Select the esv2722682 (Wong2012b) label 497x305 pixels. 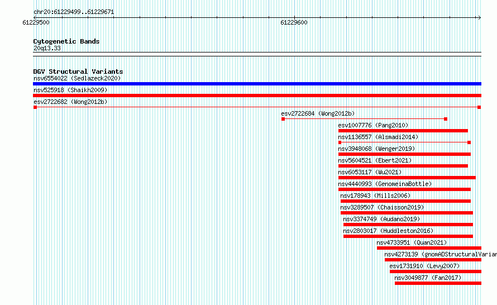pyautogui.click(x=70, y=102)
